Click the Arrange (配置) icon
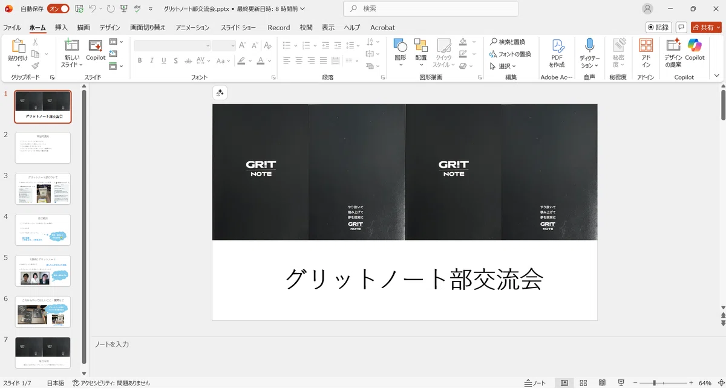Screen dimensions: 726x389 [420, 45]
